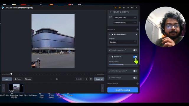Click the Colorize palette icon
Viewport: 189px width, 106px height.
tap(112, 57)
